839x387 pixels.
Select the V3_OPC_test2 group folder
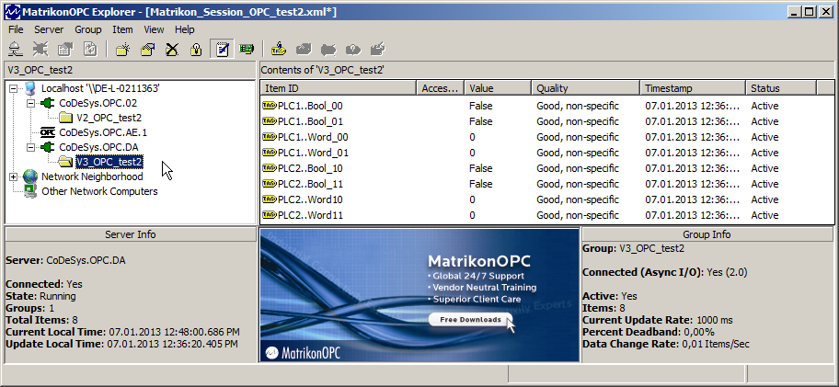(x=109, y=162)
